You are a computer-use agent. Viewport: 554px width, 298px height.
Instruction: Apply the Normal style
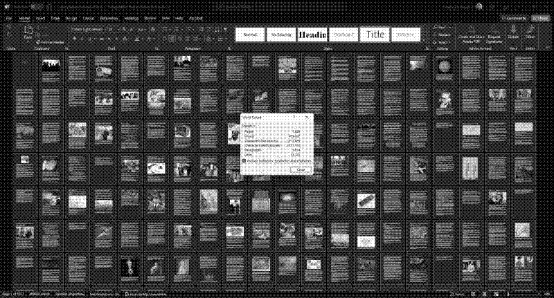tap(250, 35)
